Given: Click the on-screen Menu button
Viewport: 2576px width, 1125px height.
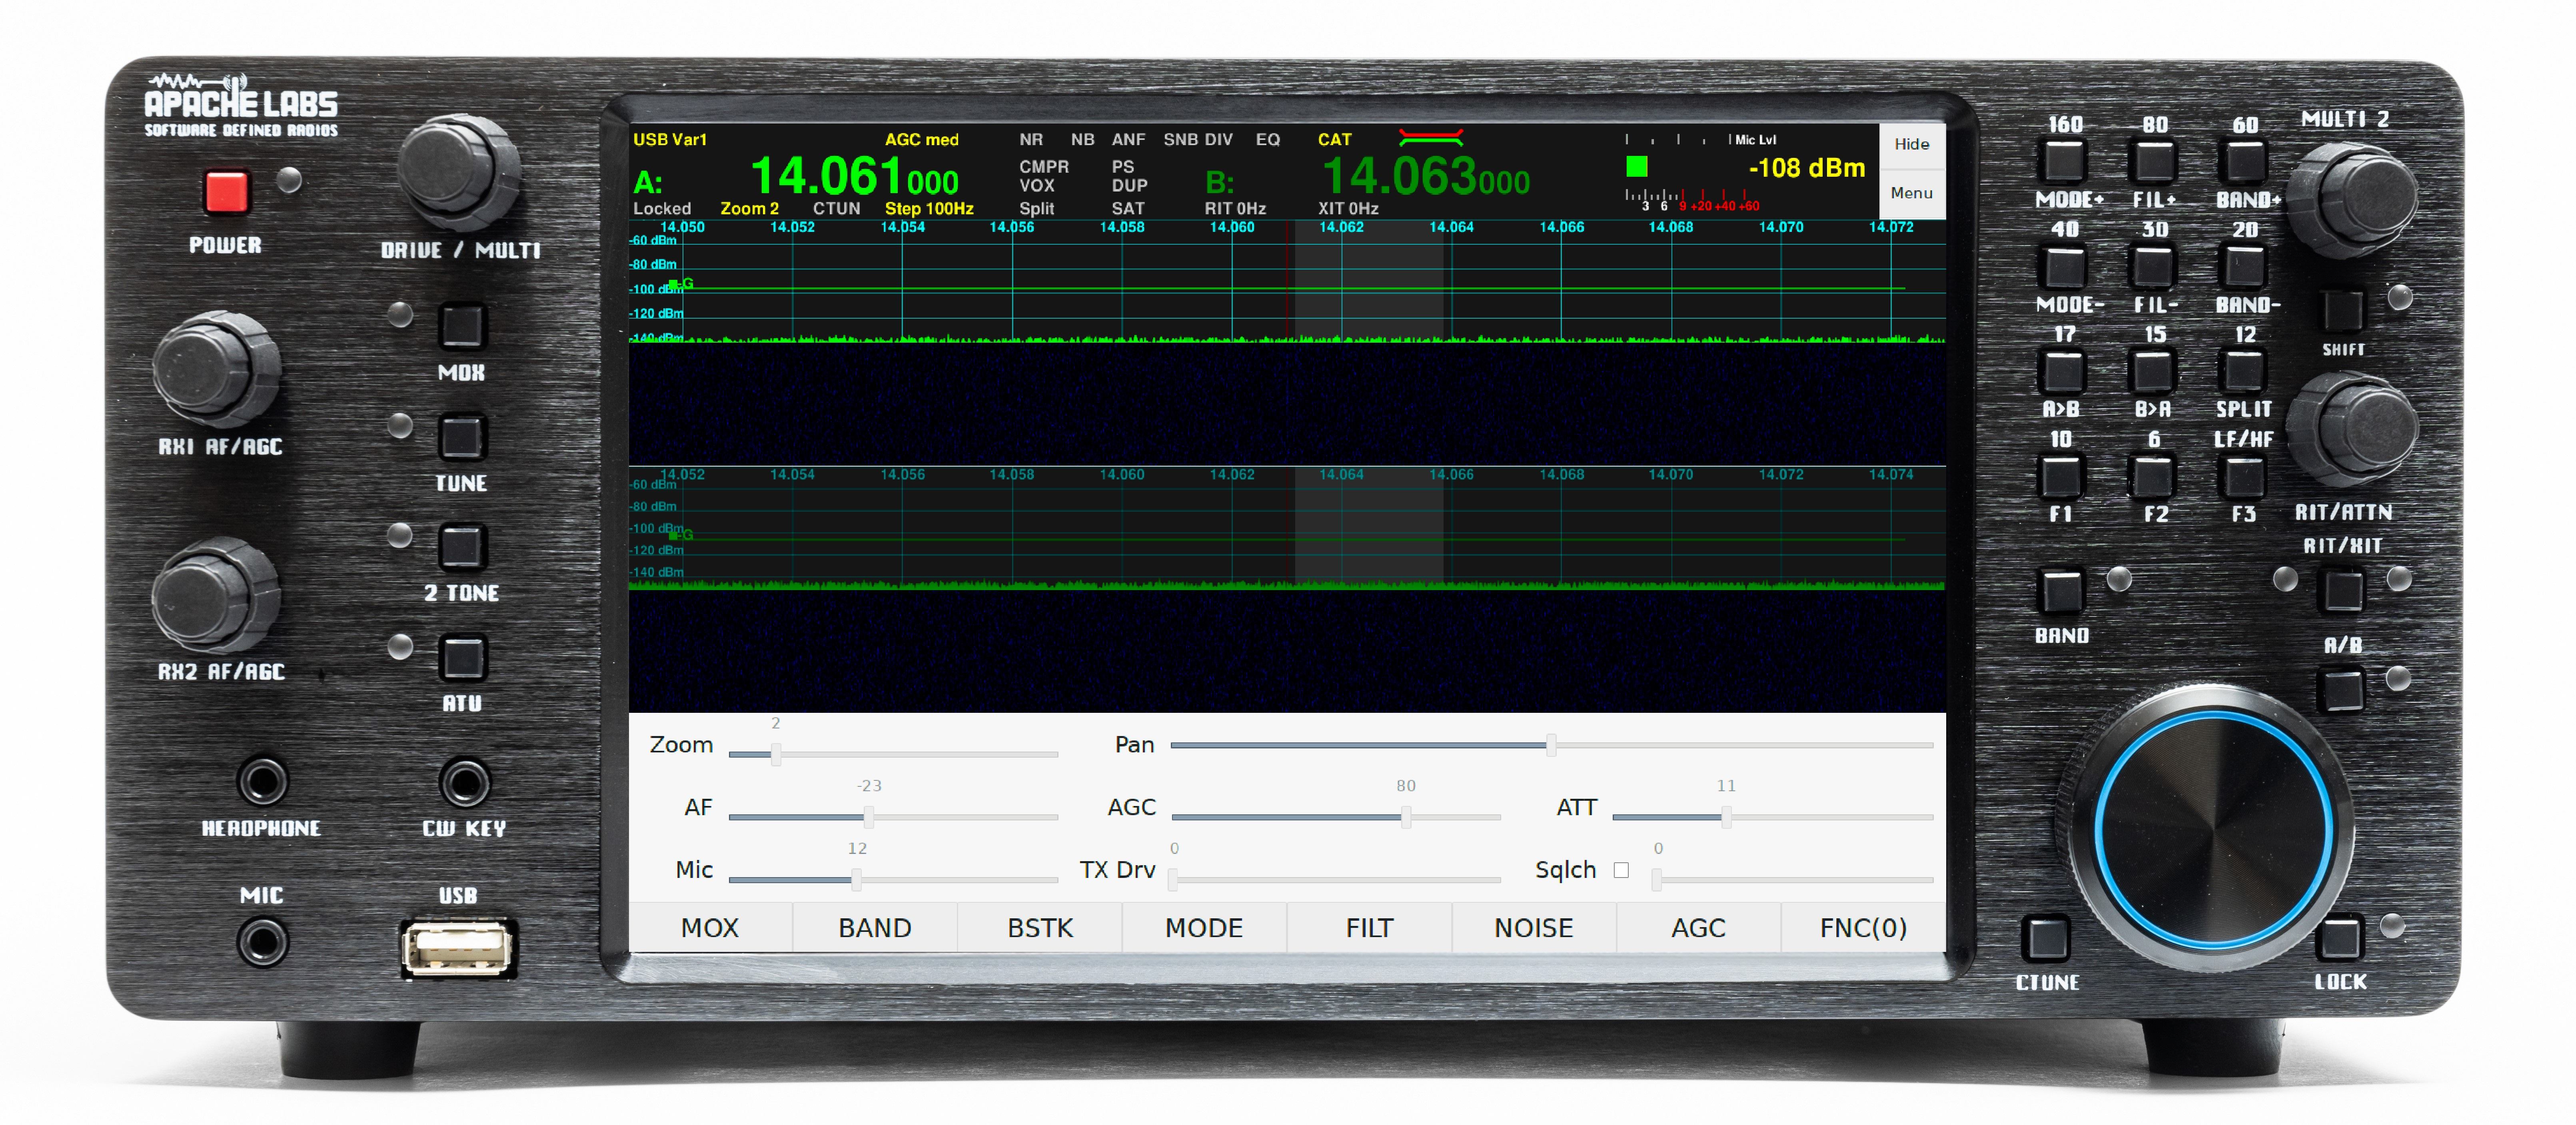Looking at the screenshot, I should pos(1911,193).
